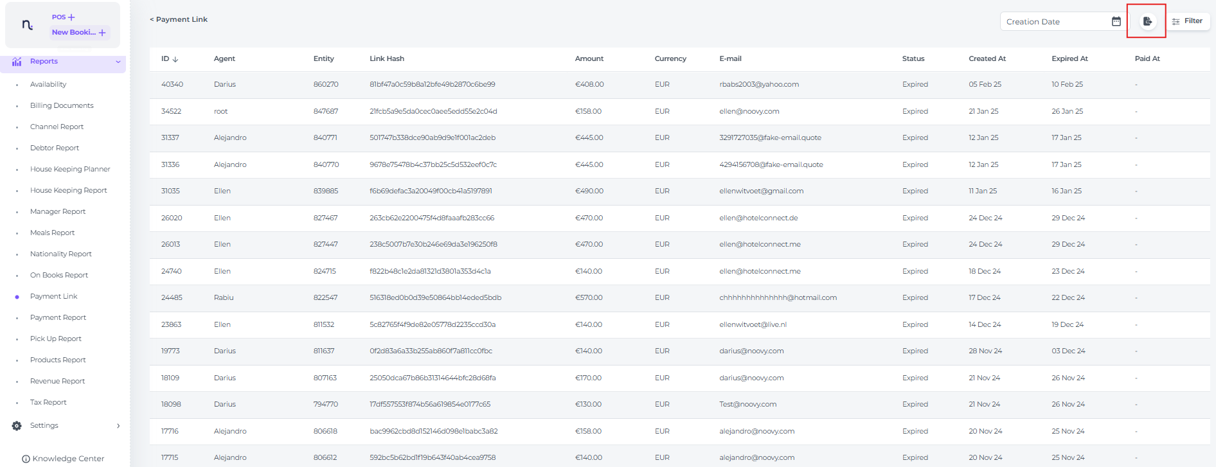Select Revenue Report in sidebar
The width and height of the screenshot is (1216, 467).
coord(57,381)
